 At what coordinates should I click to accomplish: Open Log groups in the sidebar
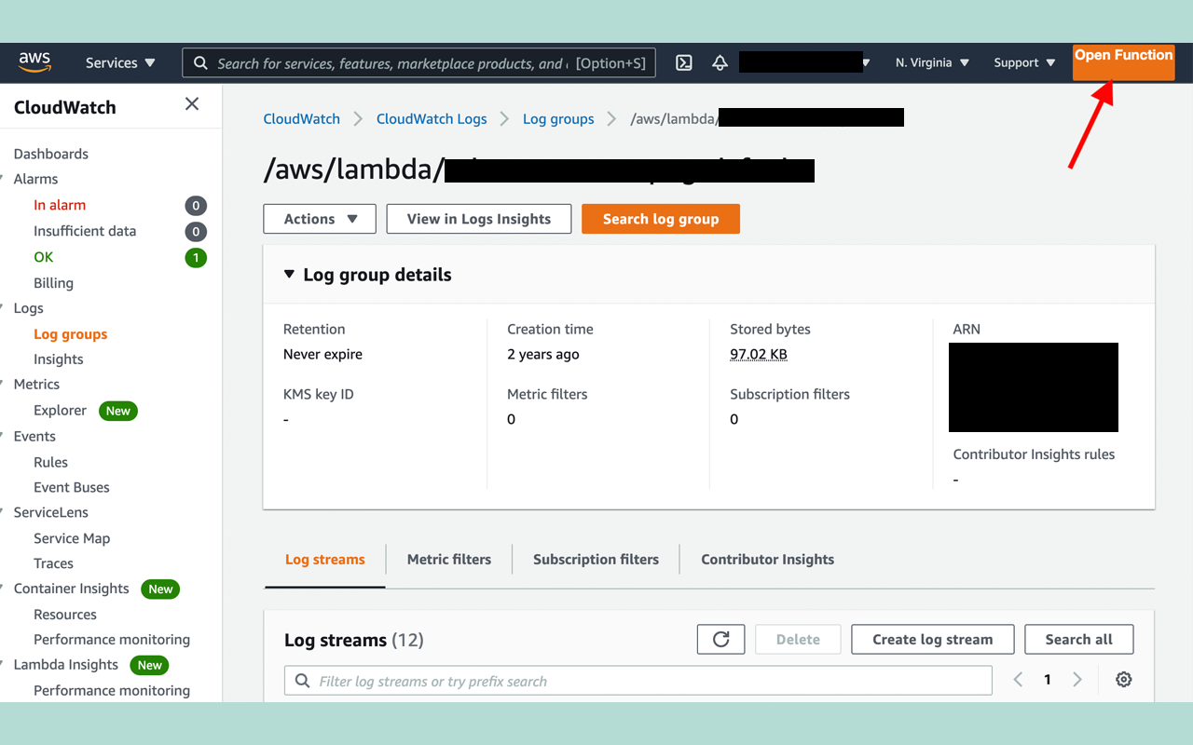pos(70,334)
